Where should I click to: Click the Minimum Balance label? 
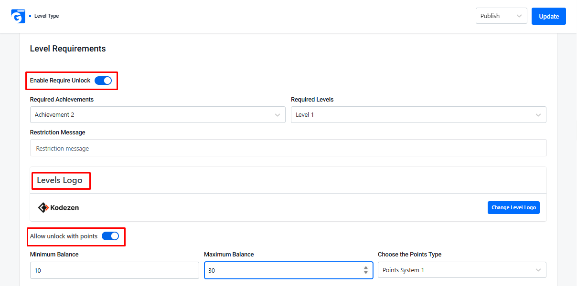[x=54, y=255]
